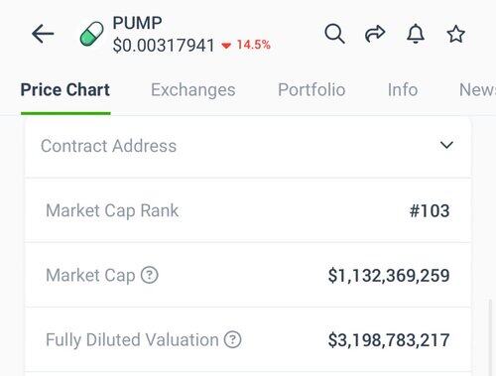The width and height of the screenshot is (496, 376).
Task: Click the Contract Address row label
Action: coord(109,146)
